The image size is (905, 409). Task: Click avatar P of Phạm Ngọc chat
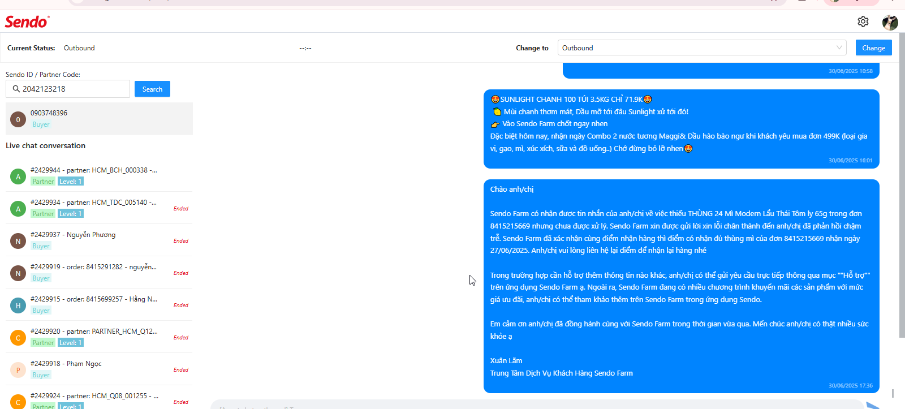(x=18, y=370)
